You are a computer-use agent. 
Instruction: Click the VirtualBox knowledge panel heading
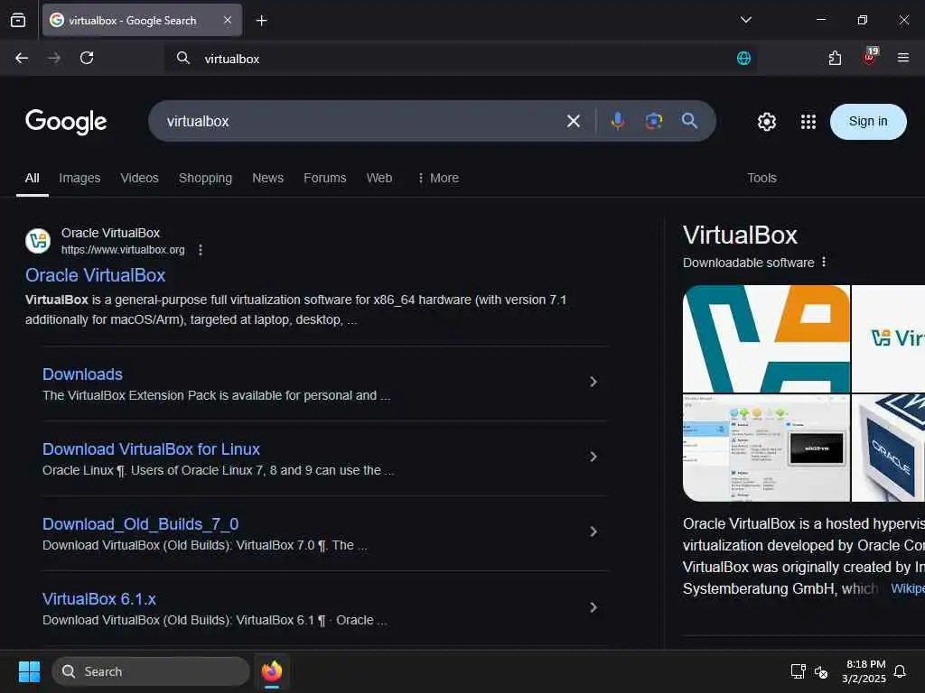(x=740, y=236)
